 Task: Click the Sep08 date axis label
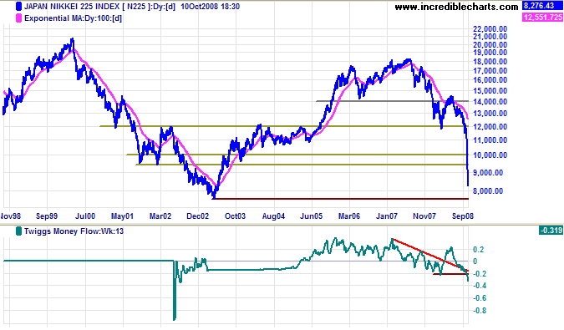click(463, 216)
